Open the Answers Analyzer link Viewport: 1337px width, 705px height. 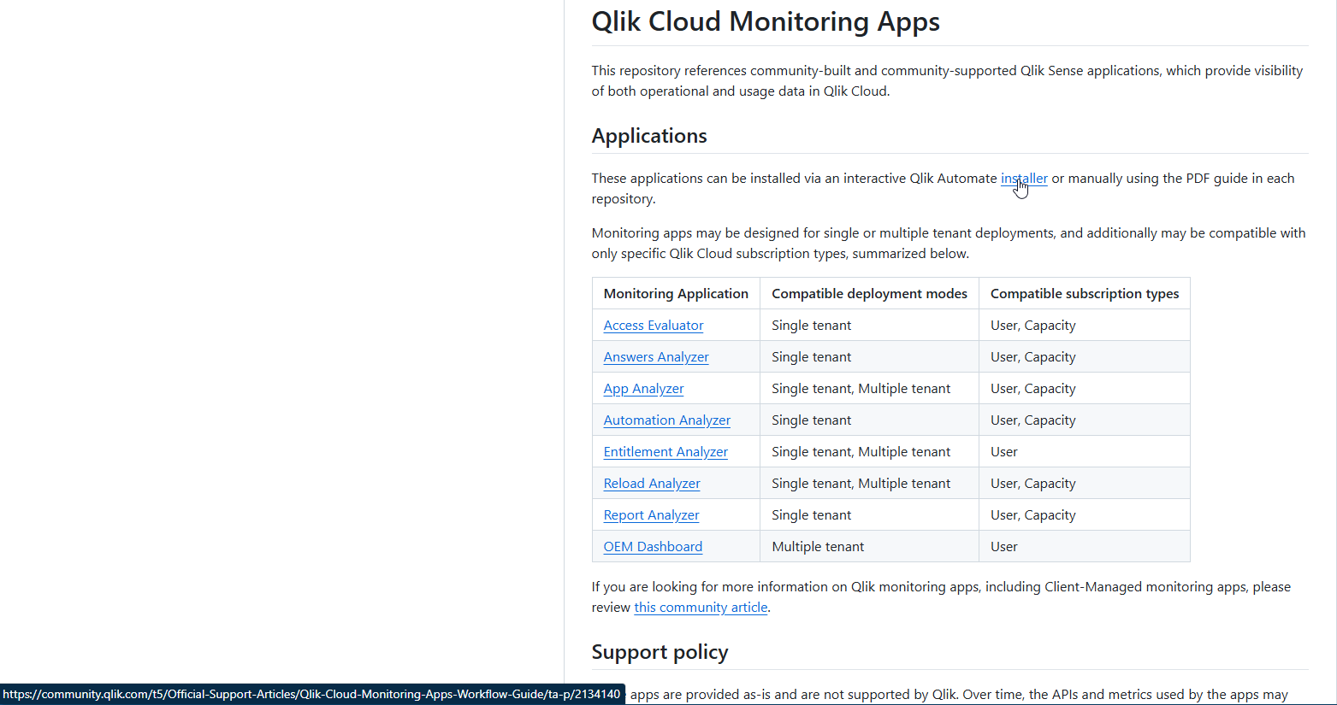pyautogui.click(x=656, y=357)
